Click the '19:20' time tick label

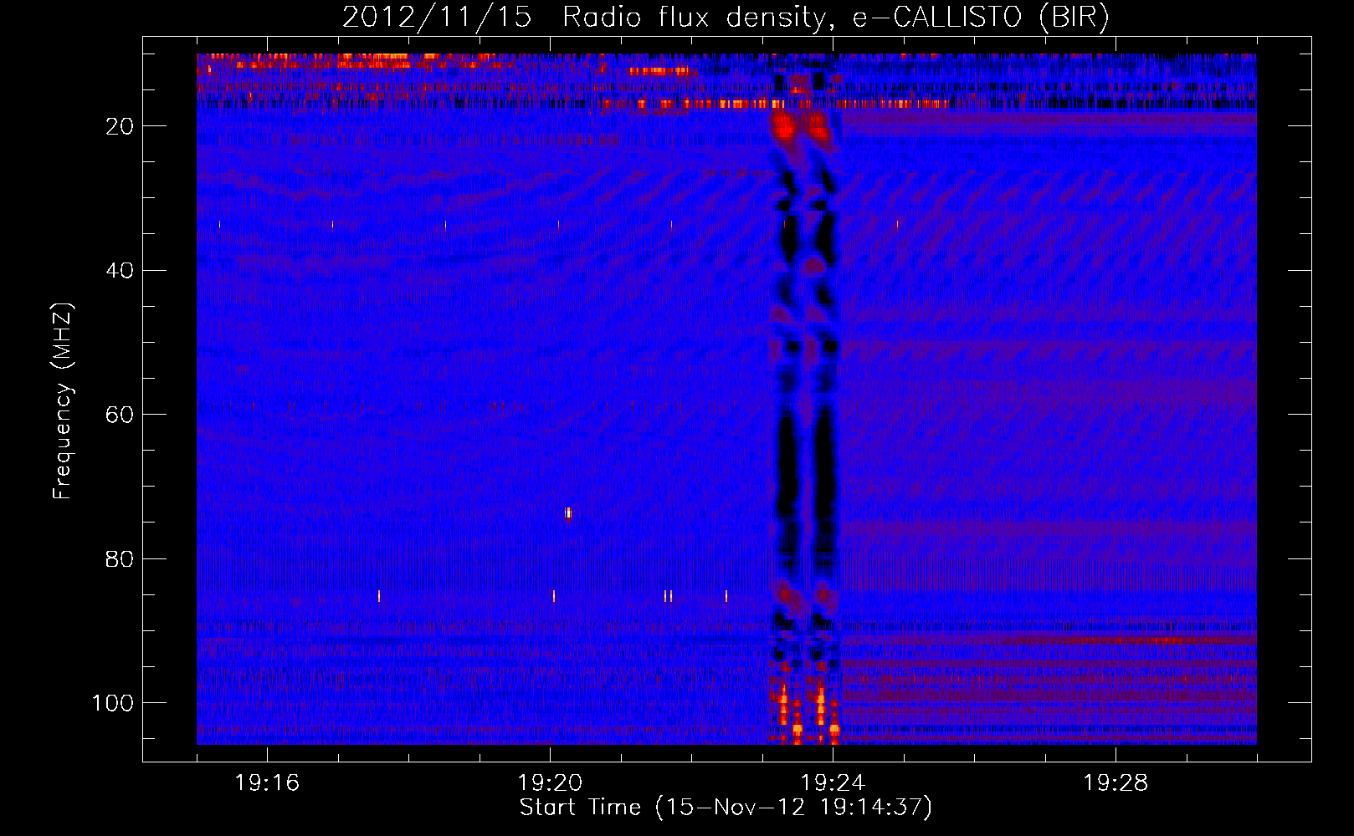550,783
